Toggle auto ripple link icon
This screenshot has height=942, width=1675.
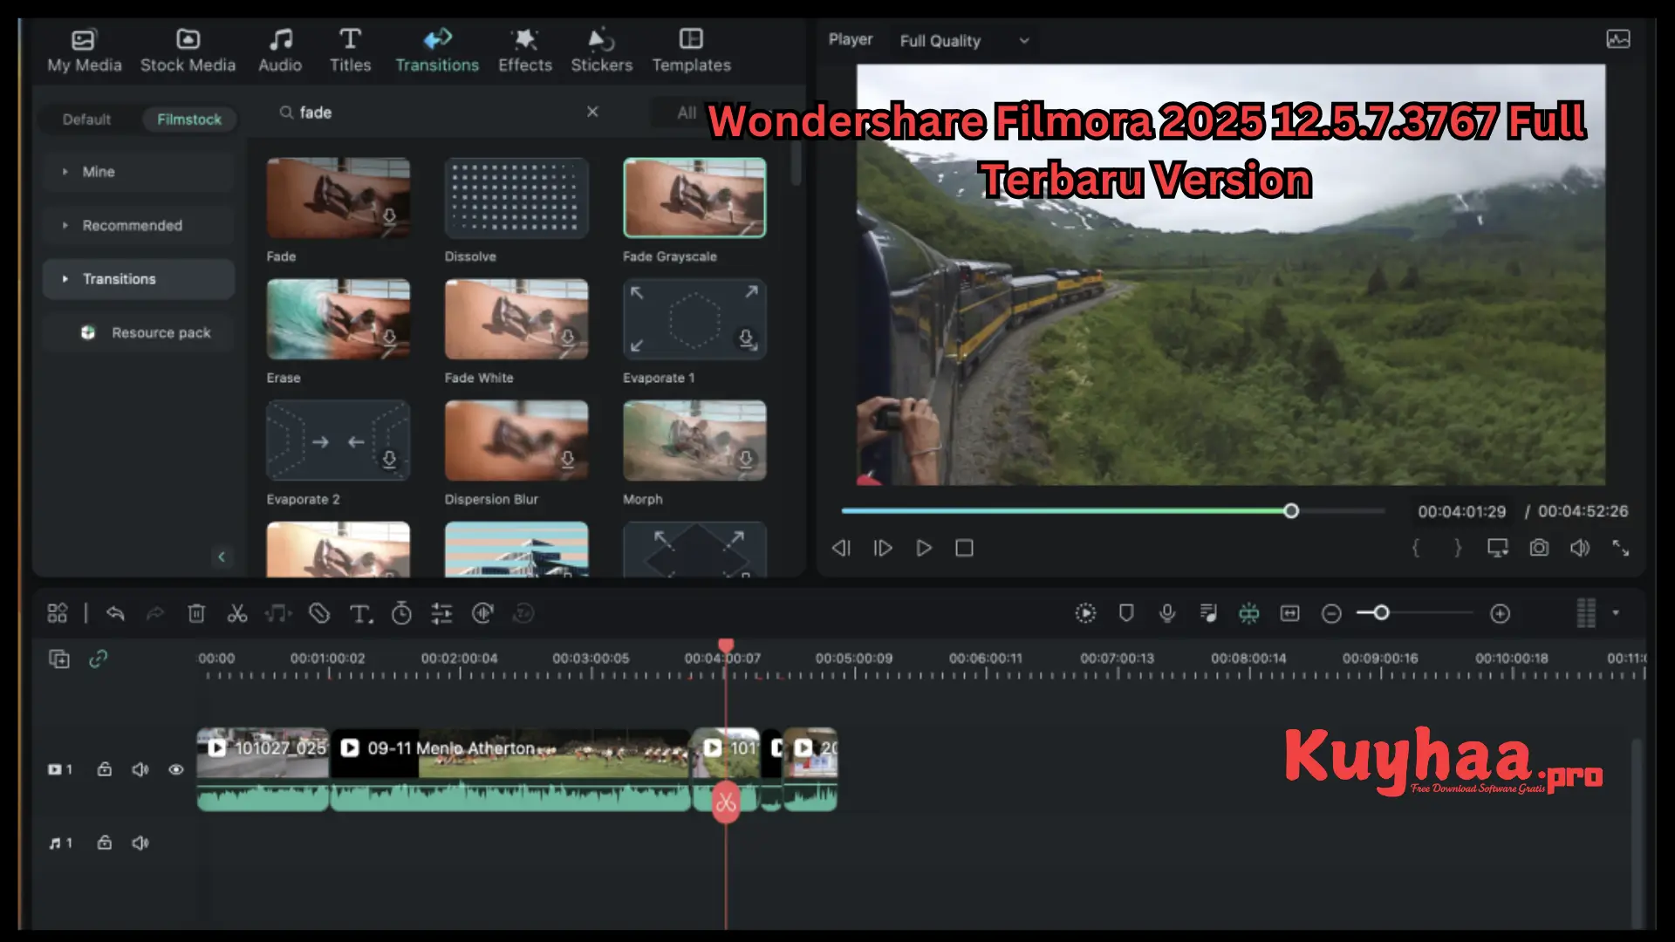pos(99,659)
